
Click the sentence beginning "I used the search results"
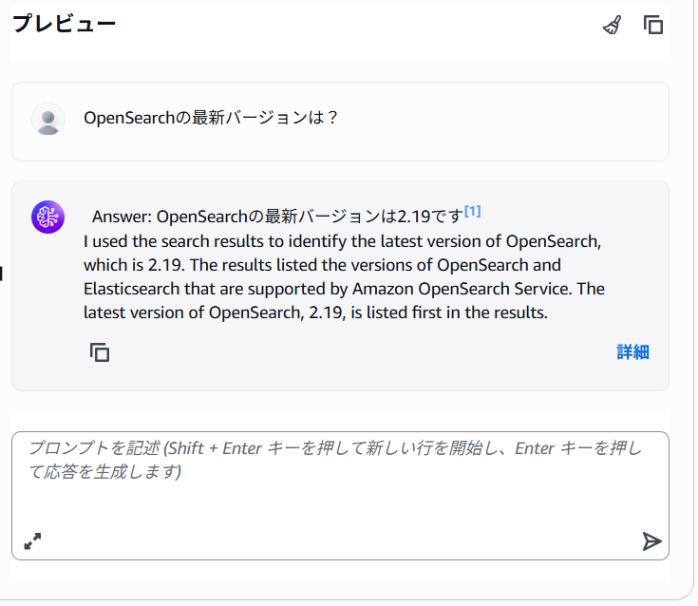coord(342,241)
